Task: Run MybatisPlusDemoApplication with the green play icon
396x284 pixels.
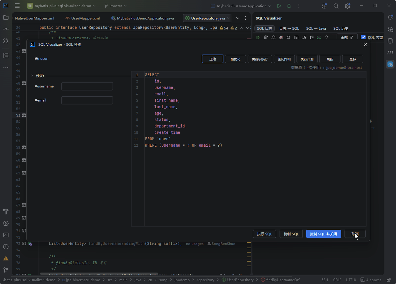Action: point(279,6)
